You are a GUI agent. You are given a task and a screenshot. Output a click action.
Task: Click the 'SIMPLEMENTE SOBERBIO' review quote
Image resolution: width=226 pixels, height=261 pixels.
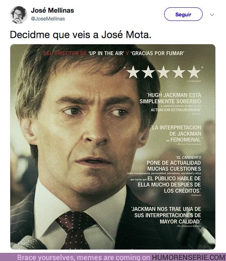coord(170,101)
